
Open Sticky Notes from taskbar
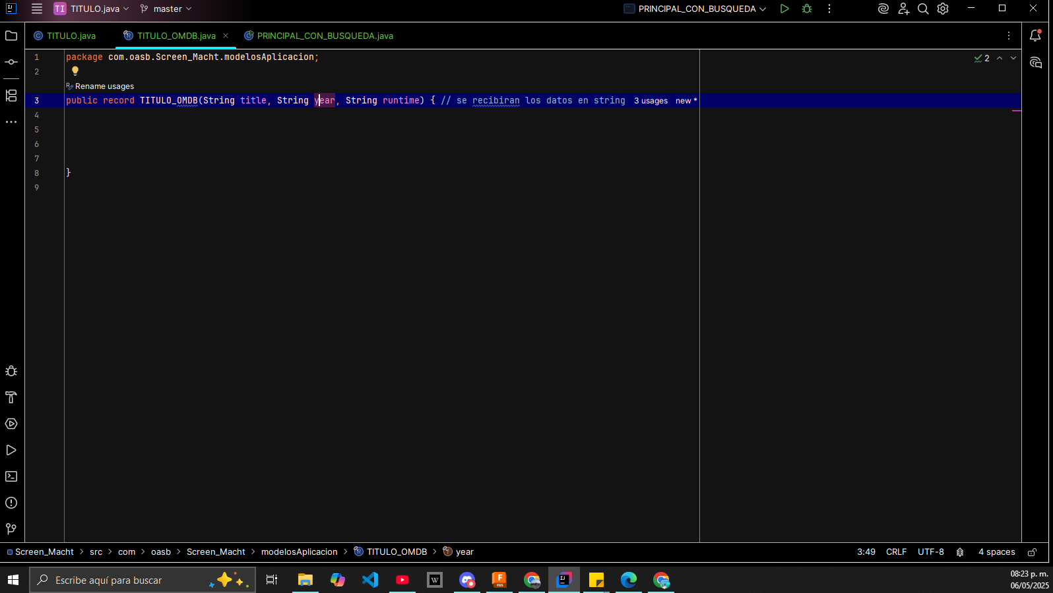pos(596,580)
